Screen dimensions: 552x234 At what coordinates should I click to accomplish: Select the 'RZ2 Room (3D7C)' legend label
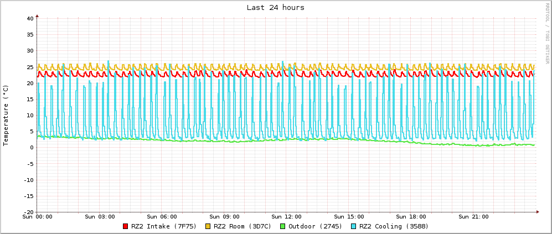click(x=242, y=226)
